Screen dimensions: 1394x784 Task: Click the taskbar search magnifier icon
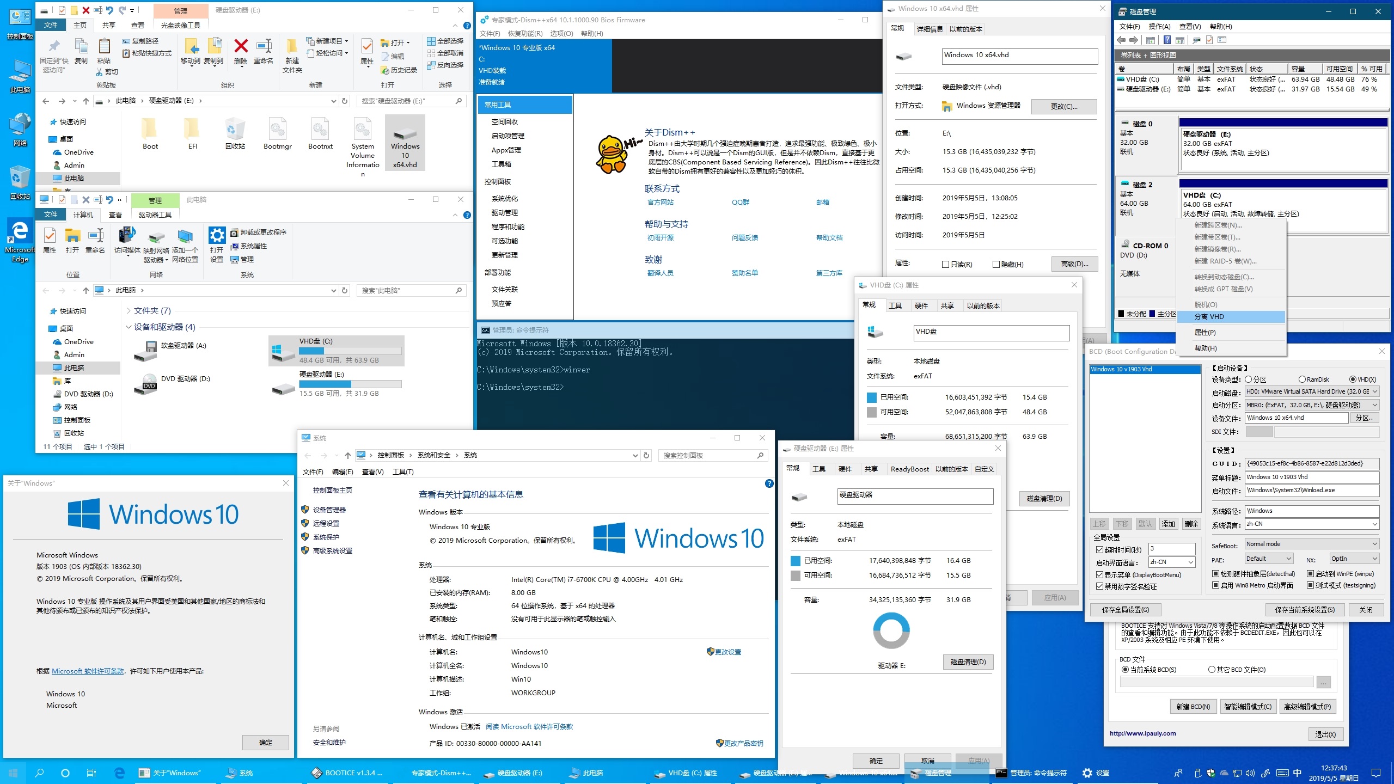(39, 773)
